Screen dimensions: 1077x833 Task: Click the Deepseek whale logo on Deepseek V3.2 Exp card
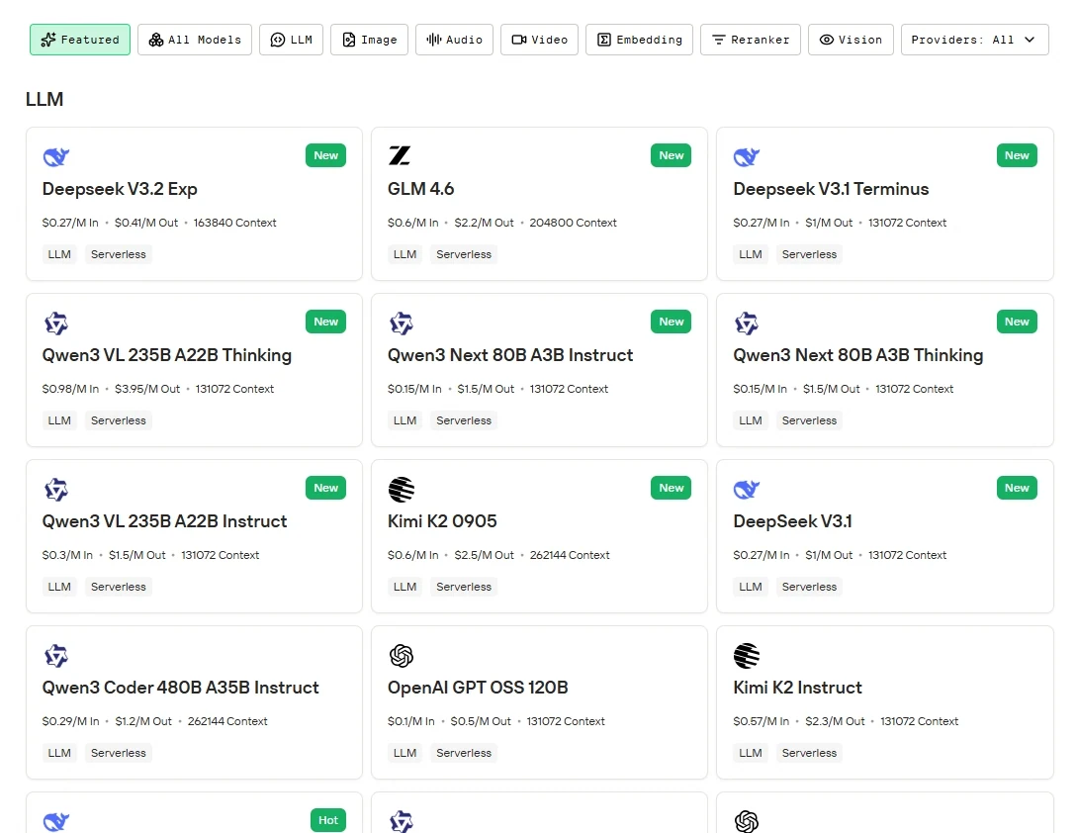[56, 156]
